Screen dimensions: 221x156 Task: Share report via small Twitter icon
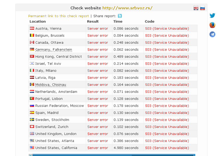coord(120,16)
